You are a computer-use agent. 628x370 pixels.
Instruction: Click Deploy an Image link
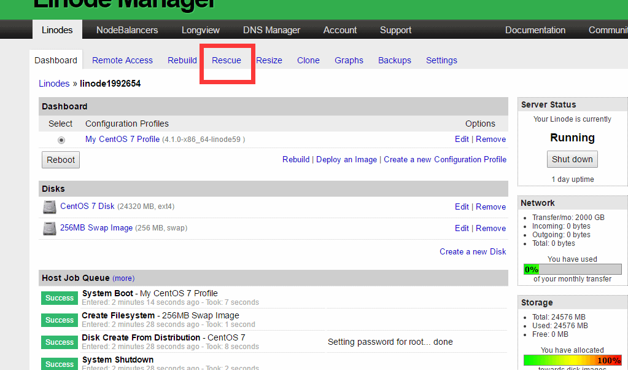pos(346,160)
